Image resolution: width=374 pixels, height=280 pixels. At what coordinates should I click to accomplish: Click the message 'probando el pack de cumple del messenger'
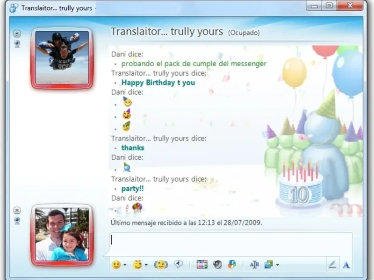pyautogui.click(x=194, y=63)
